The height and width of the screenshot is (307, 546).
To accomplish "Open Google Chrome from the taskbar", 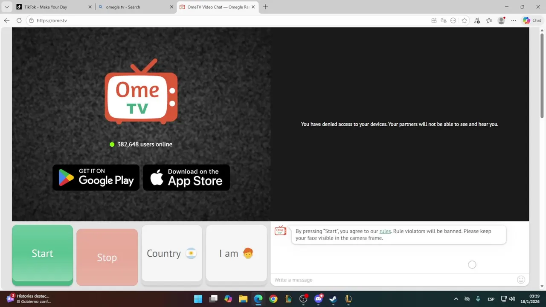I will tap(273, 299).
